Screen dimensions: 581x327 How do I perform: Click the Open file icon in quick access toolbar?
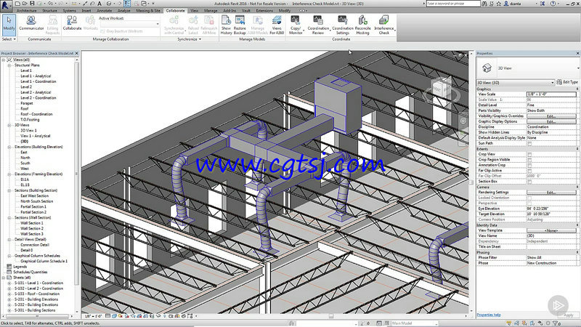[x=25, y=4]
